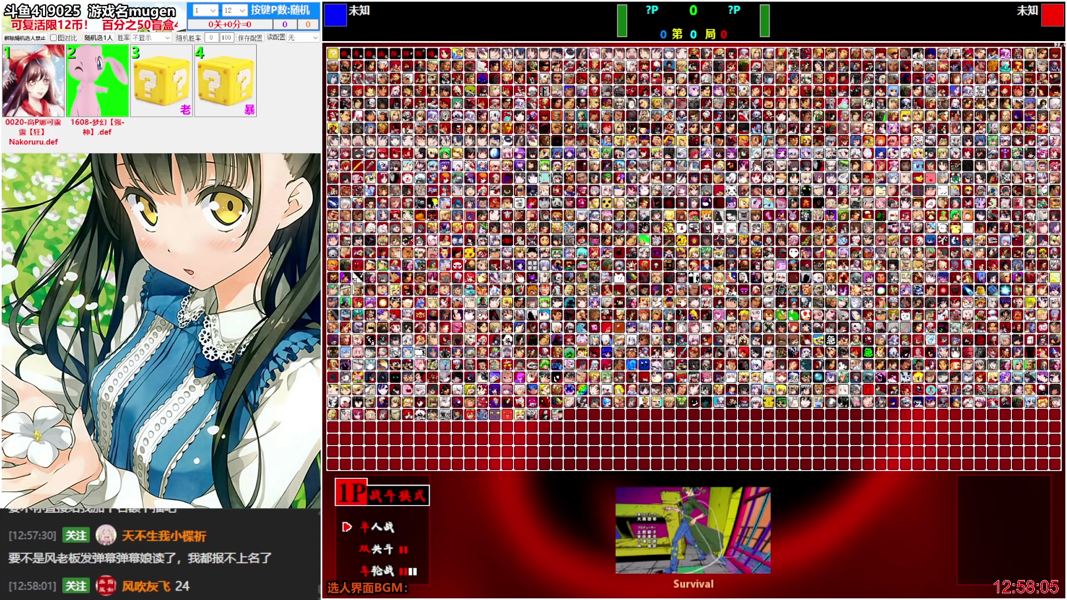Click the 关注 badge at 12:57:30
The width and height of the screenshot is (1067, 600).
(x=76, y=536)
